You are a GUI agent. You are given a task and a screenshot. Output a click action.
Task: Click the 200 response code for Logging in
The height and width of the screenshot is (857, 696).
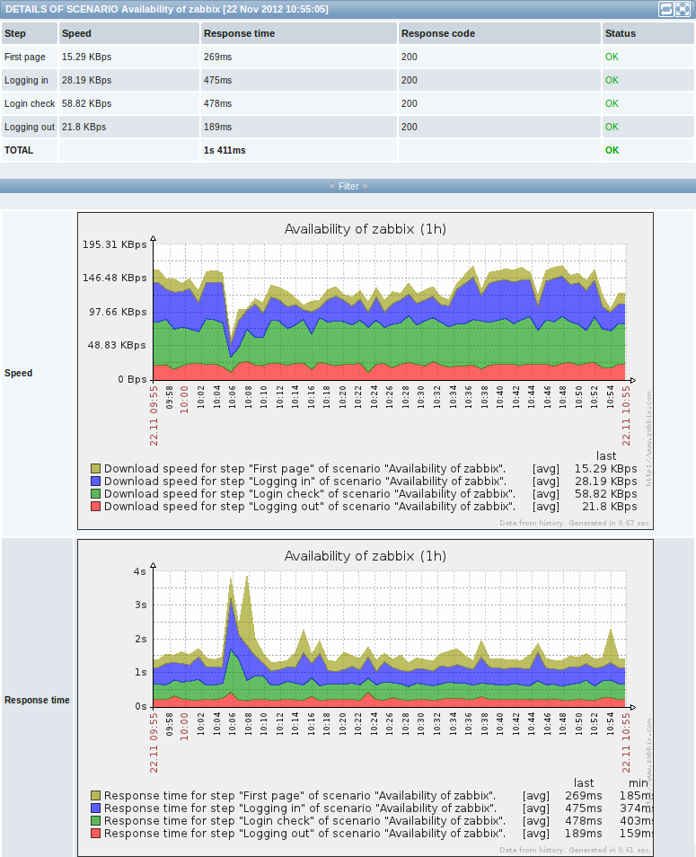click(410, 80)
